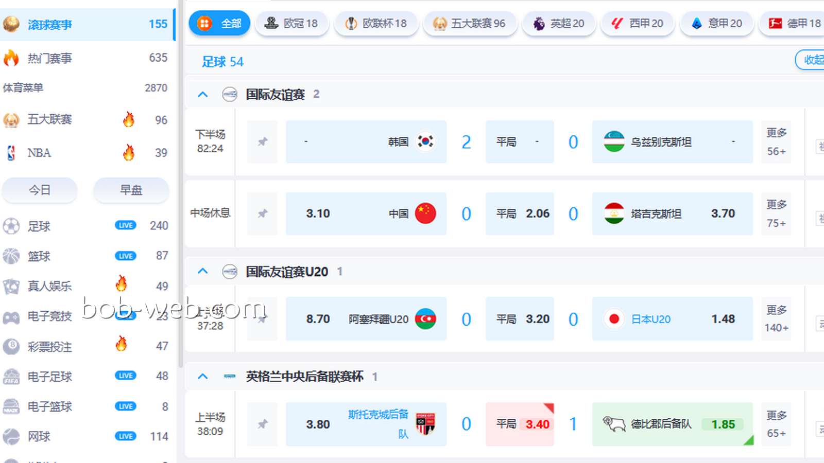The image size is (824, 463).
Task: Click the 阿塞拜疆U20 flag icon
Action: [x=425, y=319]
